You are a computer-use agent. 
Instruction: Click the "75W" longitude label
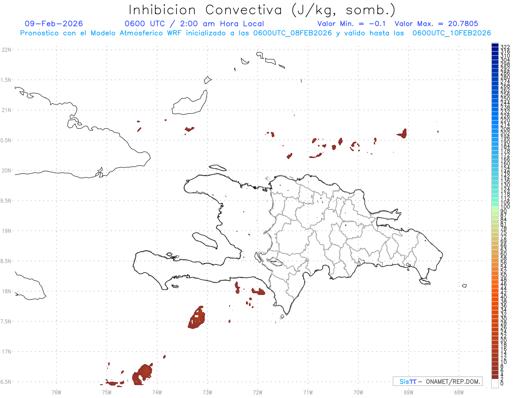tap(106, 392)
